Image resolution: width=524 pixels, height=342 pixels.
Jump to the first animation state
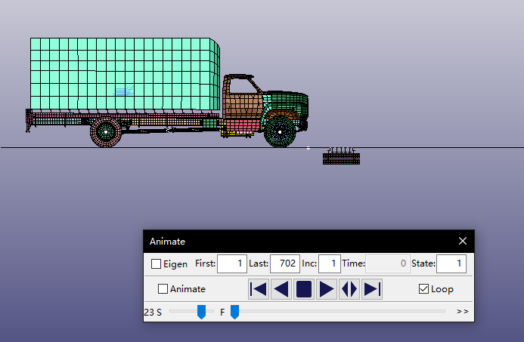click(x=259, y=289)
